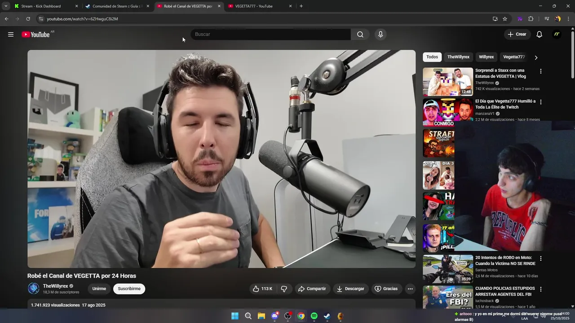Go back in browser history
This screenshot has height=323, width=575.
tap(6, 19)
